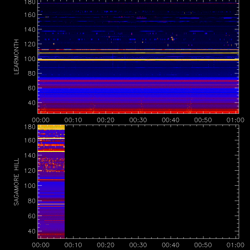
Task: Click the LEARMONTH vertical axis title
Action: tap(17, 57)
